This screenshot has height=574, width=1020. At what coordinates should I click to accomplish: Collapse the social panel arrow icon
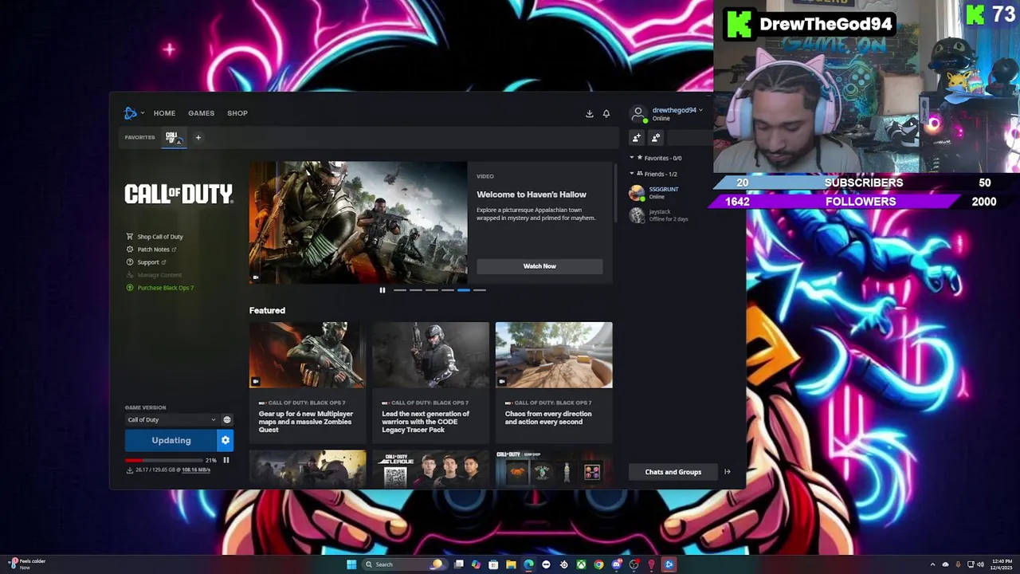click(x=728, y=472)
